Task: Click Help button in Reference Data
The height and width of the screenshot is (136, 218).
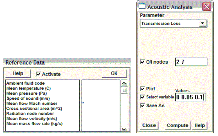Action: coord(18,73)
